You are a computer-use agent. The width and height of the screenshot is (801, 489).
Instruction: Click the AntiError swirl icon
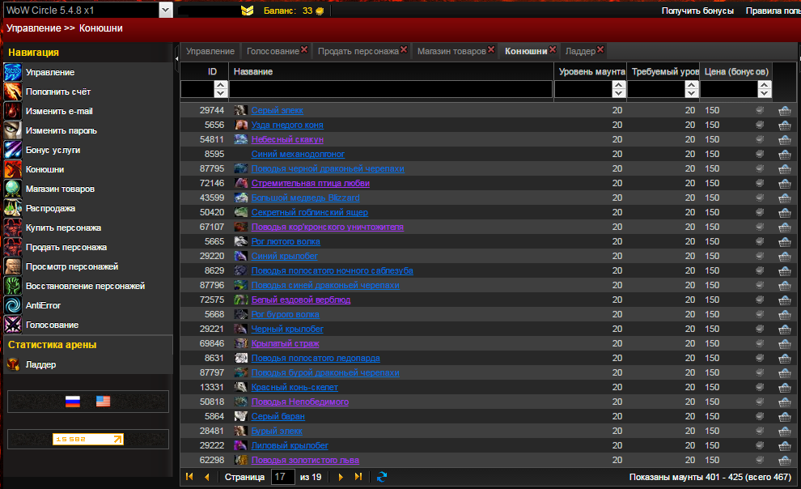point(12,305)
